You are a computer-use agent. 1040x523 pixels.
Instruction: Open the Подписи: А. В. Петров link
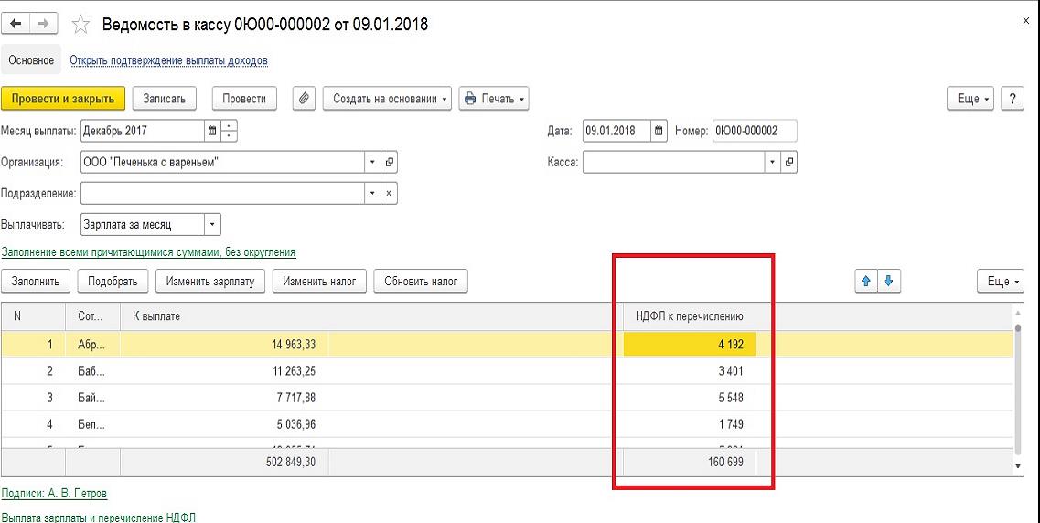pos(54,494)
